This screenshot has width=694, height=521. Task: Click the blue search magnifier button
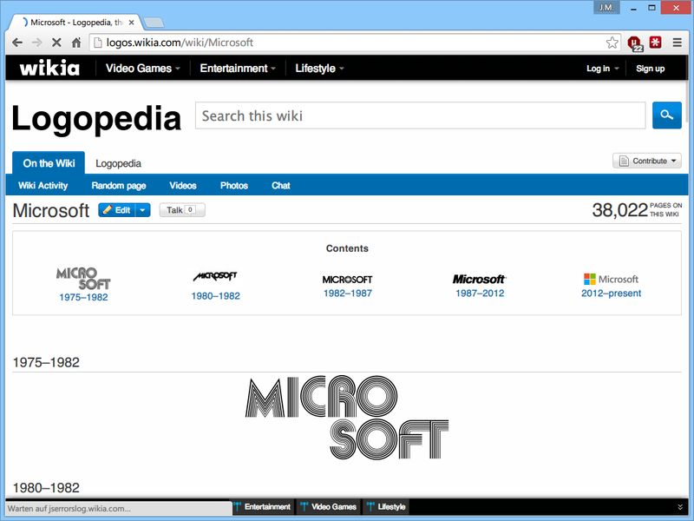667,115
